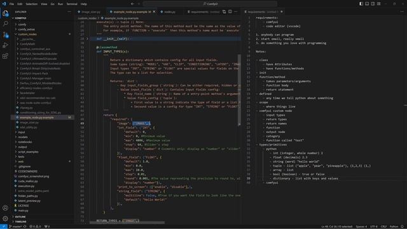Open the Terminal menu
This screenshot has height=229, width=407.
click(x=72, y=4)
